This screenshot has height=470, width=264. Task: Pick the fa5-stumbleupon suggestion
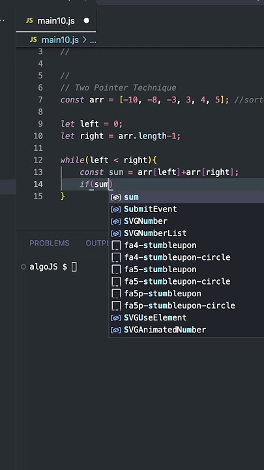click(187, 269)
